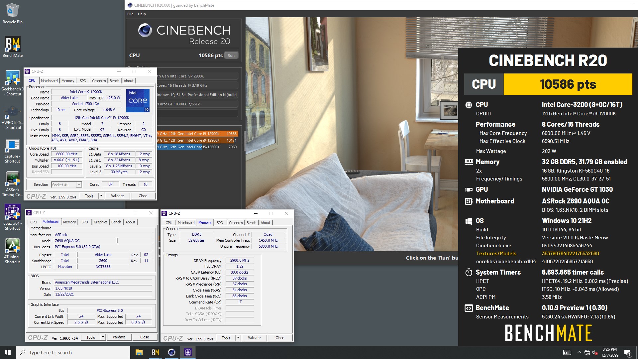The width and height of the screenshot is (638, 359).
Task: Click Close button in top CPU-Z window
Action: 143,196
